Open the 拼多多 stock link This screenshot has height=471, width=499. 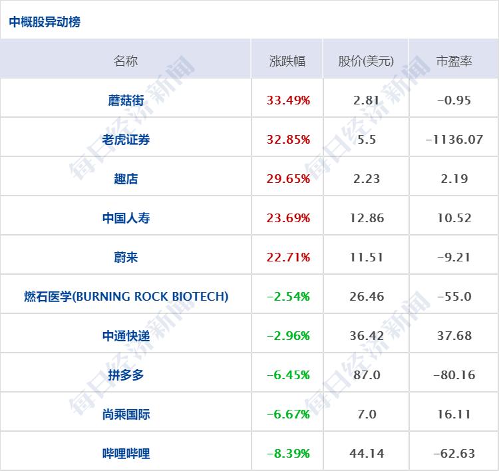click(x=126, y=375)
